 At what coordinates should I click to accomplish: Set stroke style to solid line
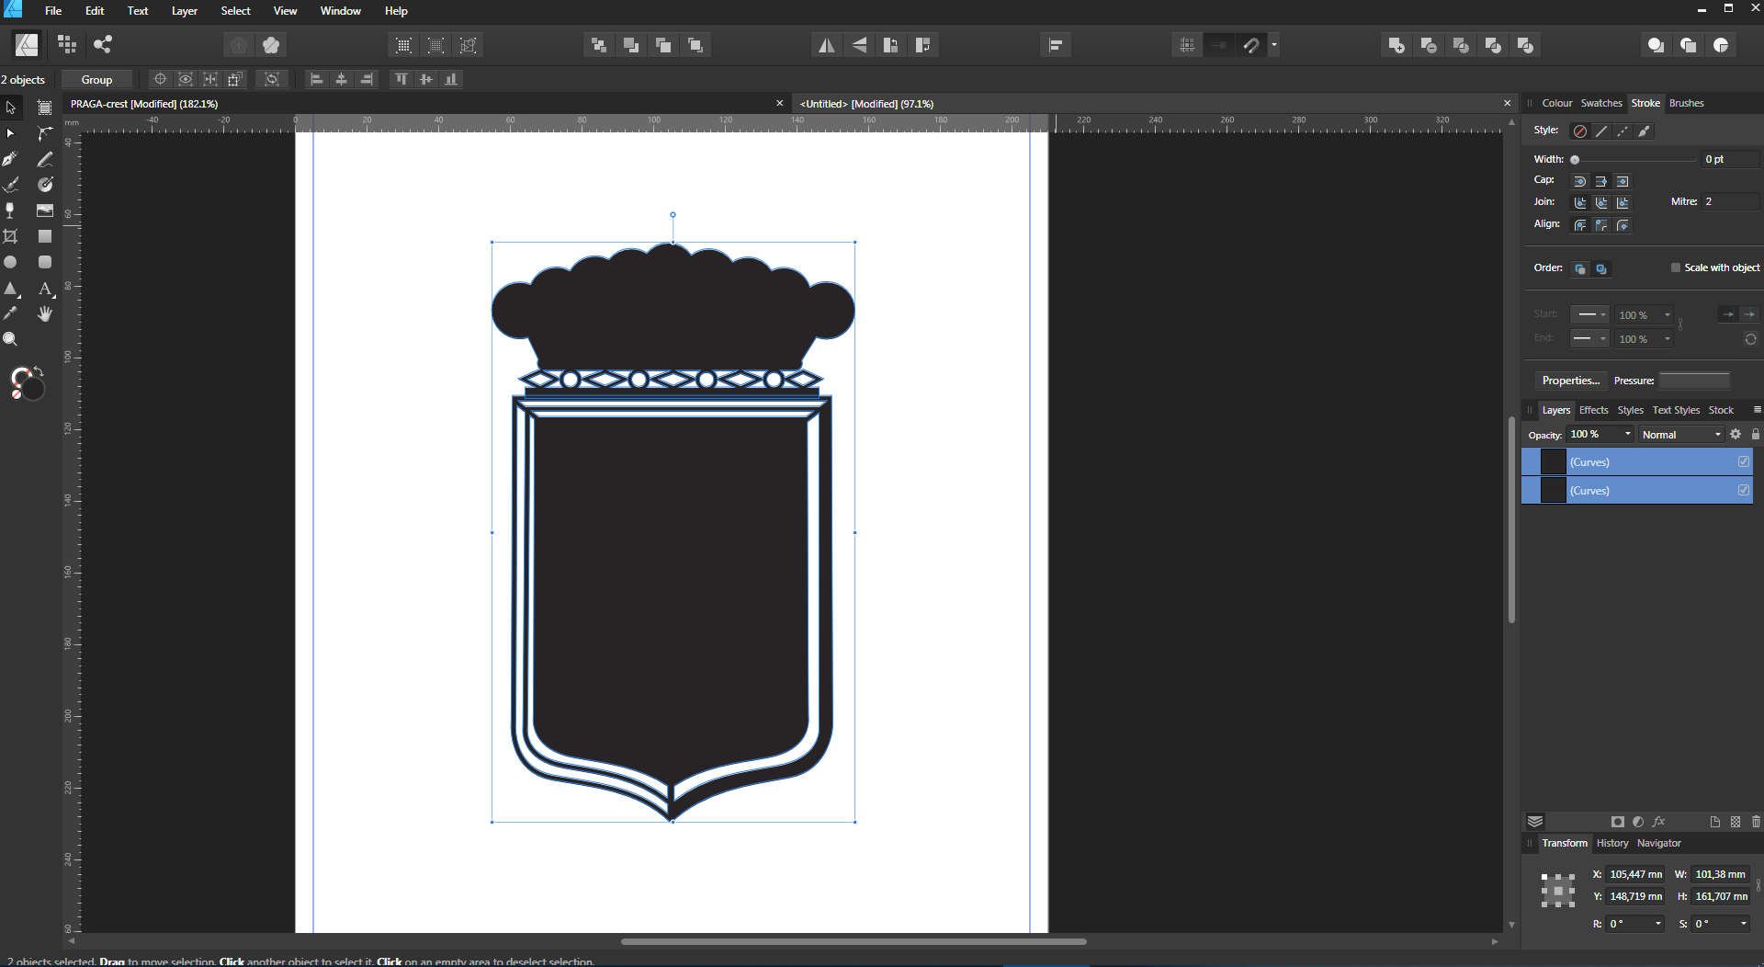click(1601, 131)
